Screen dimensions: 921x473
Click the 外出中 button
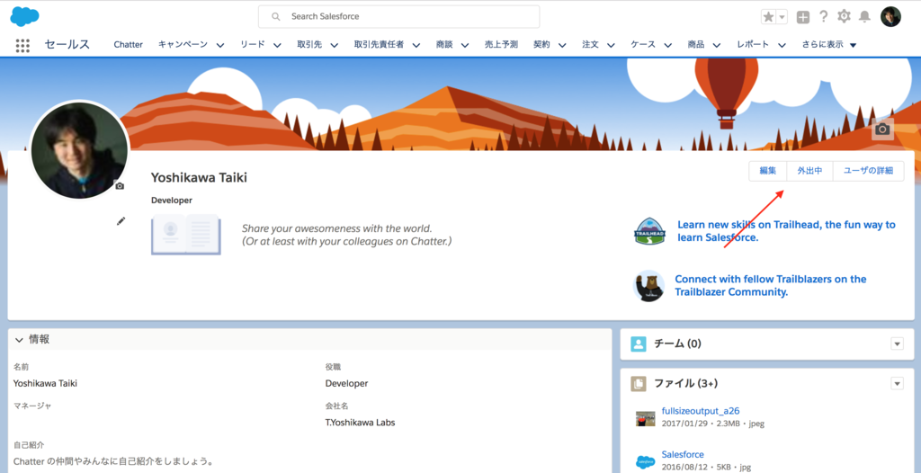pyautogui.click(x=810, y=171)
